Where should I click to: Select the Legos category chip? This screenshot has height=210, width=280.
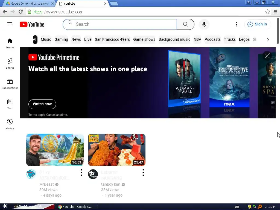tap(244, 39)
